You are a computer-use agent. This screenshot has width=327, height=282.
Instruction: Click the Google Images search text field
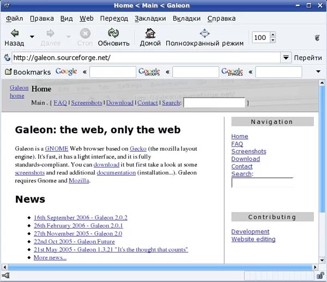click(x=278, y=72)
